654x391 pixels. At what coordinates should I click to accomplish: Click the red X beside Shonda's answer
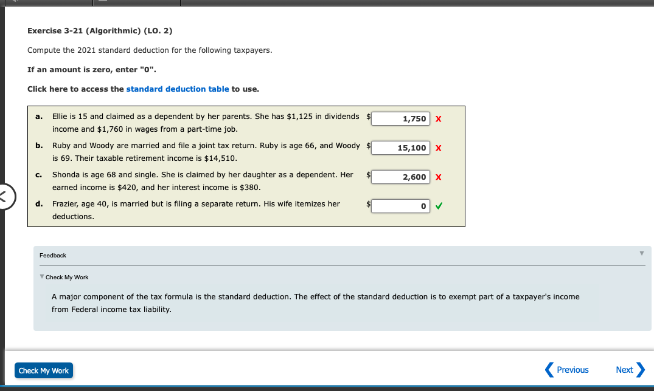[438, 177]
